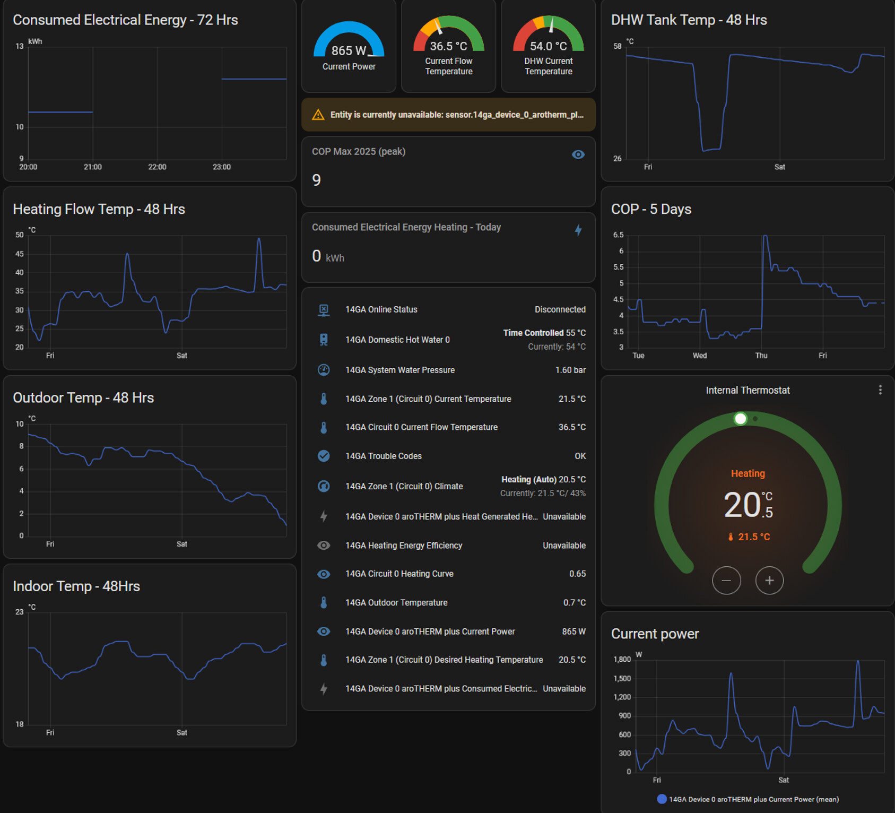Increase thermostat temperature with plus button
Image resolution: width=895 pixels, height=813 pixels.
tap(769, 581)
